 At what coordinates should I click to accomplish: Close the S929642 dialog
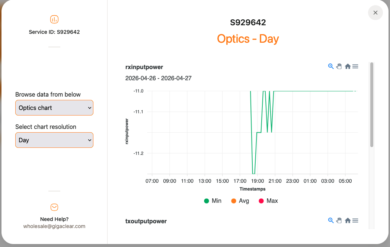375,13
